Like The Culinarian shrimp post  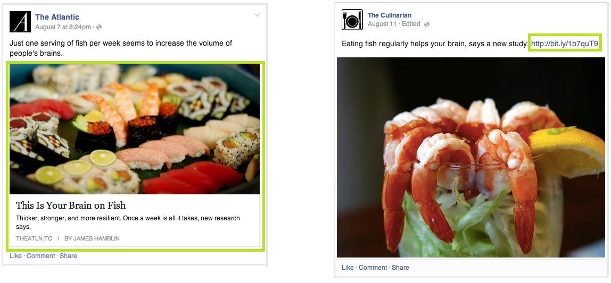tap(348, 268)
